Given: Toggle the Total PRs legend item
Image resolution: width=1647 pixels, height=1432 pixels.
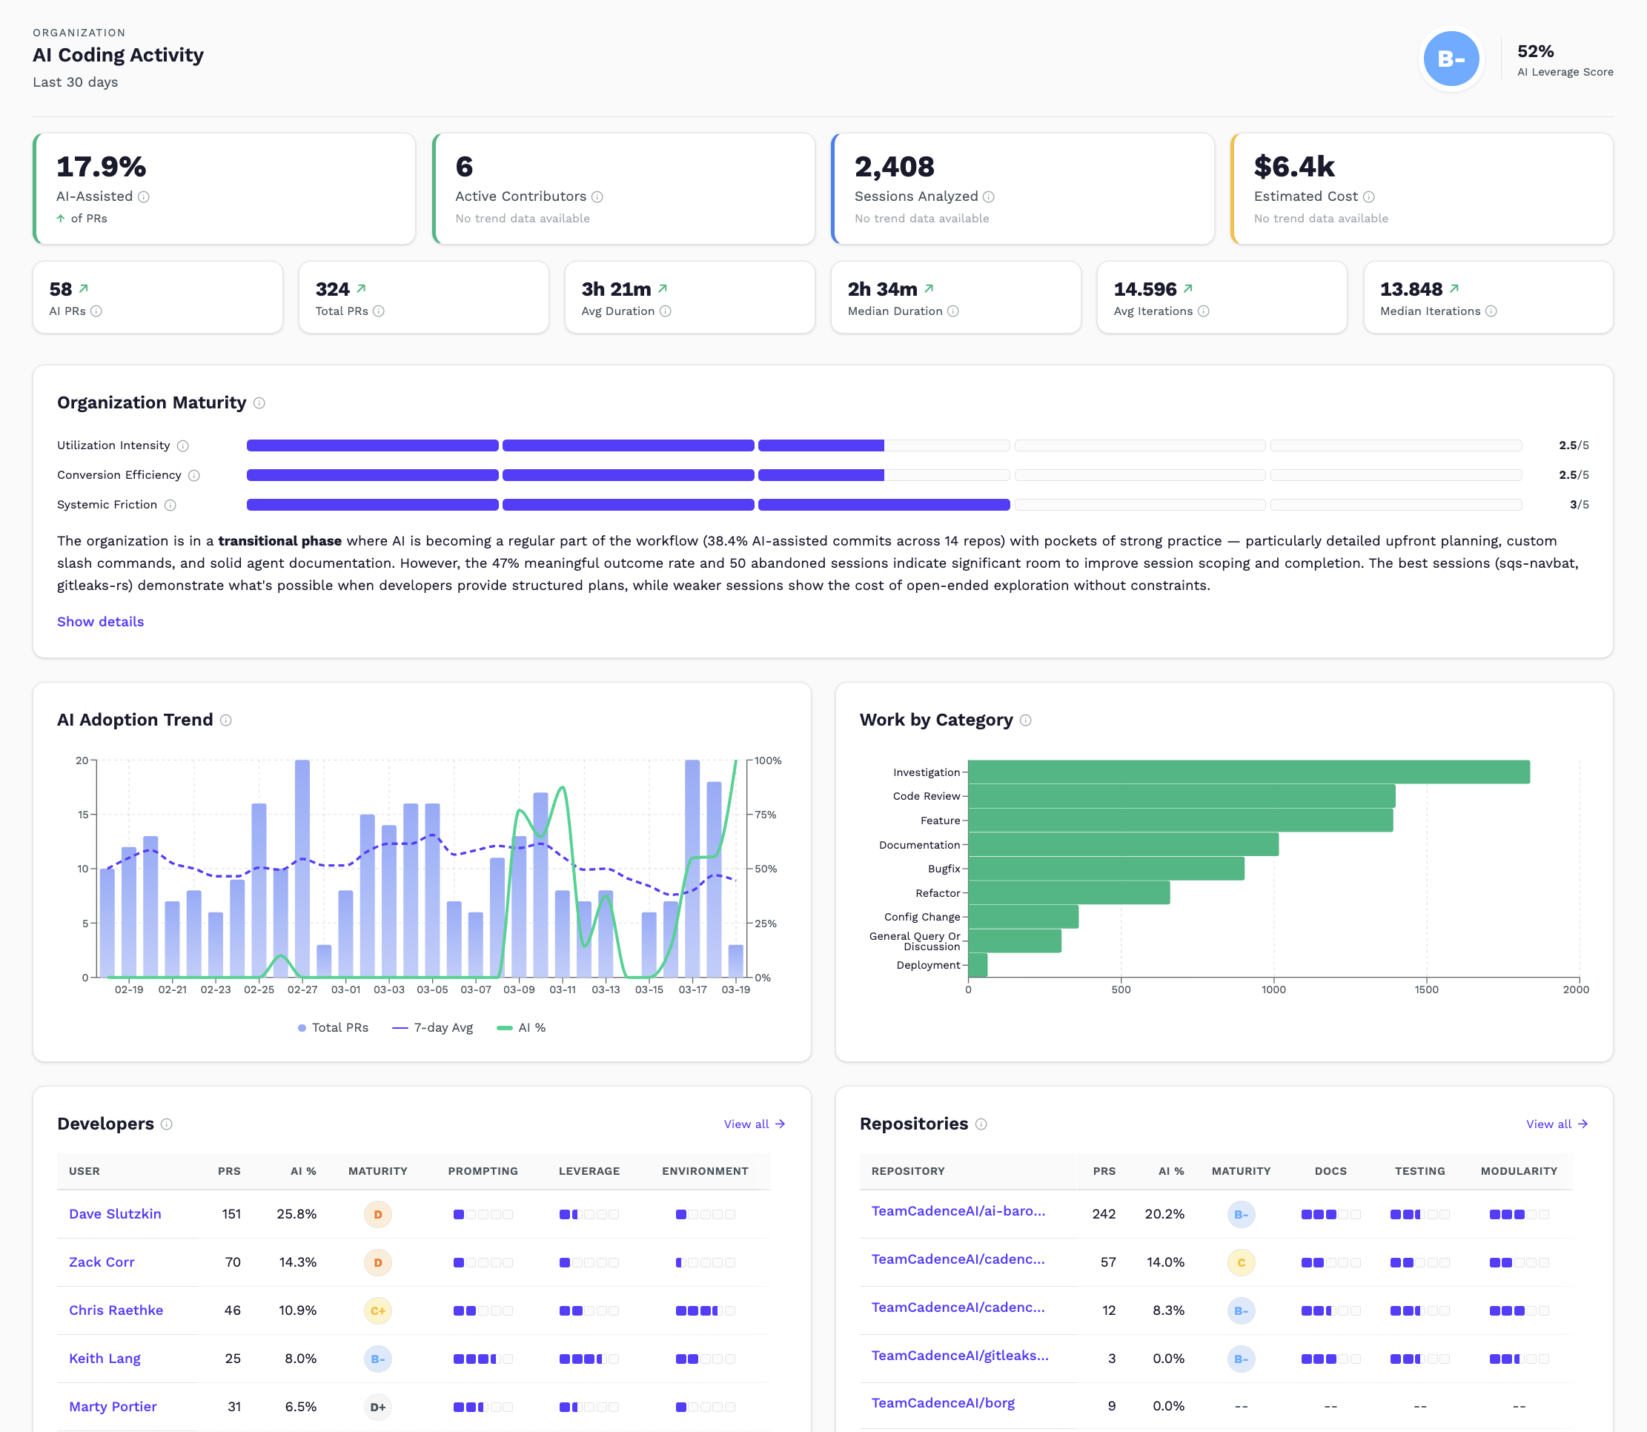Looking at the screenshot, I should [x=334, y=1027].
